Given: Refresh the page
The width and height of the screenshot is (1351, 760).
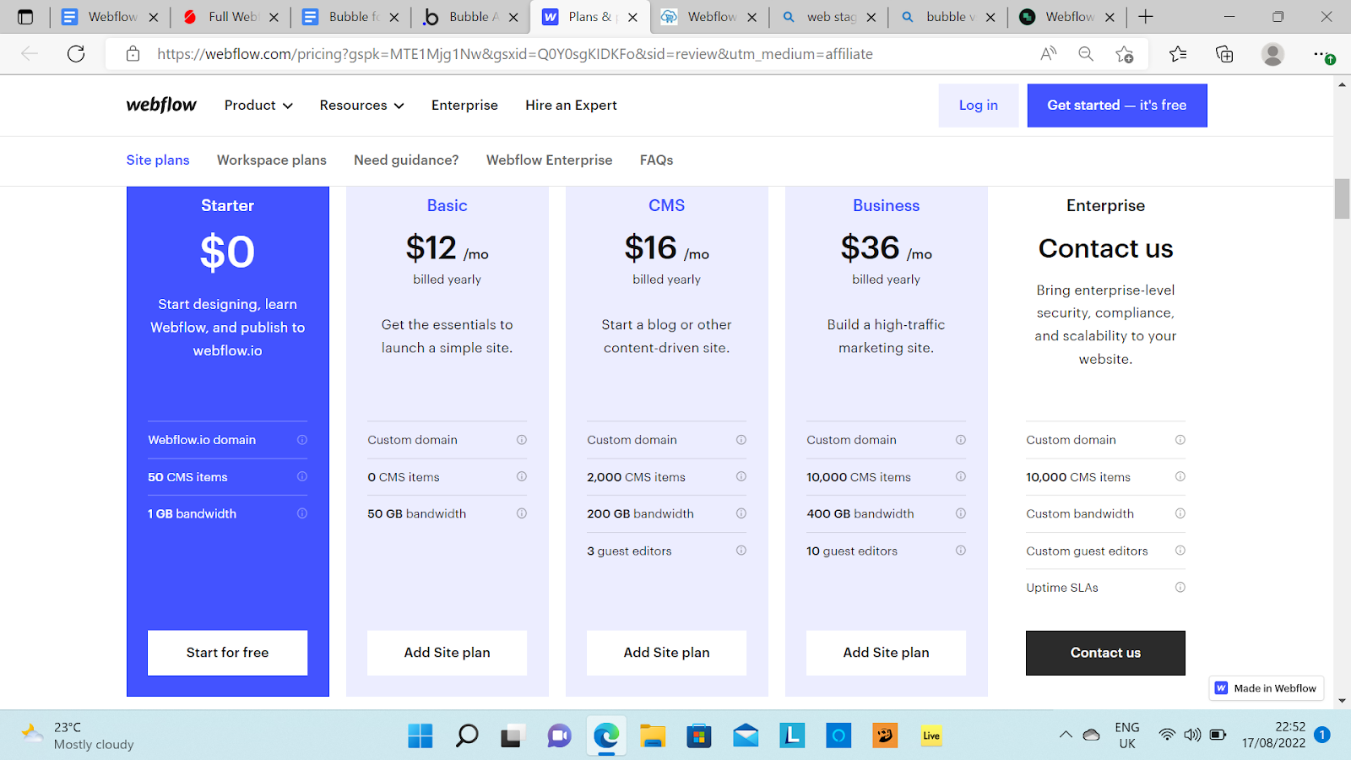Looking at the screenshot, I should pyautogui.click(x=76, y=54).
